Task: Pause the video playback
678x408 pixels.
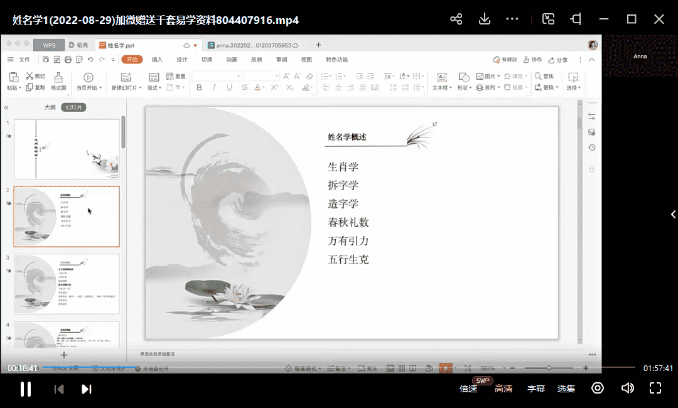Action: pos(26,389)
